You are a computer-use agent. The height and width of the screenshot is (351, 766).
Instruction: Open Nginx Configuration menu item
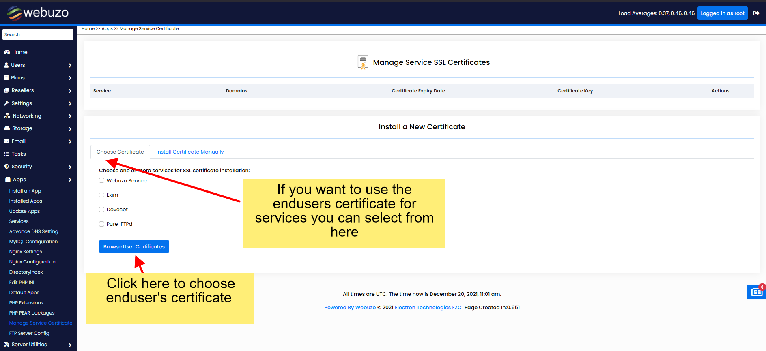[32, 262]
